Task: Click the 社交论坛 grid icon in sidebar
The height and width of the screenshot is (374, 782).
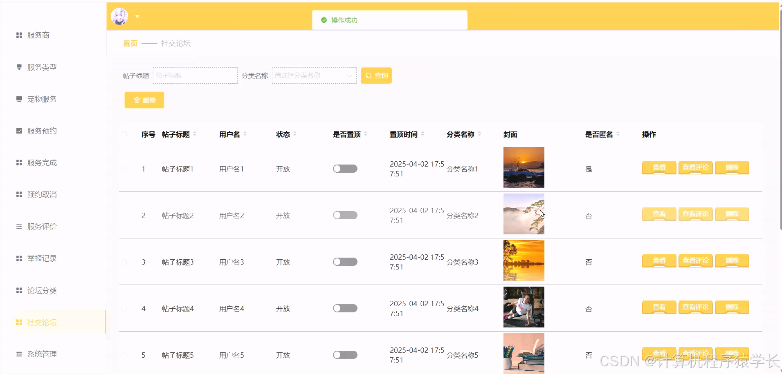Action: 19,322
